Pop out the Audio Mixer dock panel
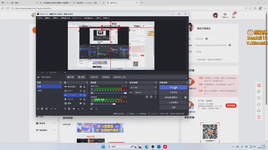Screen dimensions: 268x150 [126, 82]
